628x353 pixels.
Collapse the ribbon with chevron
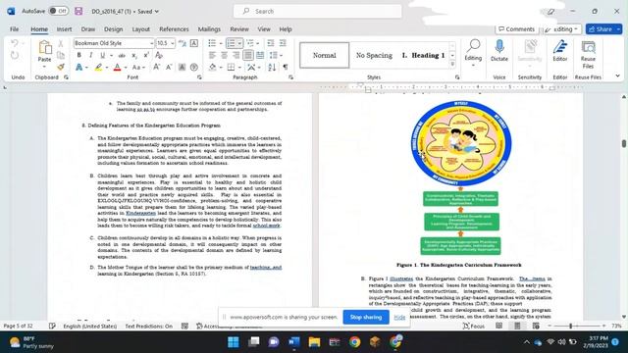point(617,76)
